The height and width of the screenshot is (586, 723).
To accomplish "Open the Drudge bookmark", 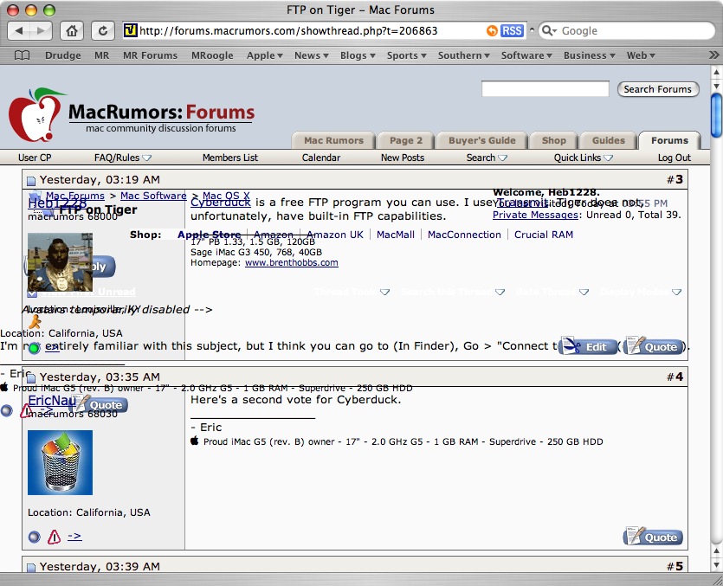I will [62, 55].
